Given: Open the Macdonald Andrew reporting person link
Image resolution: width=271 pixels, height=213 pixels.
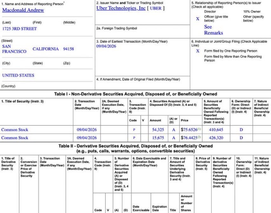Looking at the screenshot, I should click(x=23, y=10).
